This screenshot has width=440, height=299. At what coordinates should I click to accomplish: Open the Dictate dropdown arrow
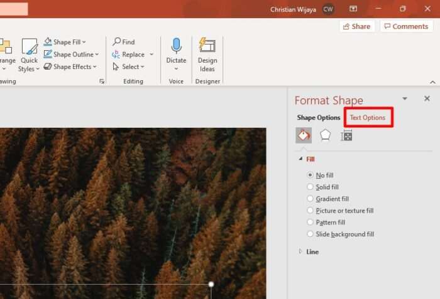click(176, 69)
